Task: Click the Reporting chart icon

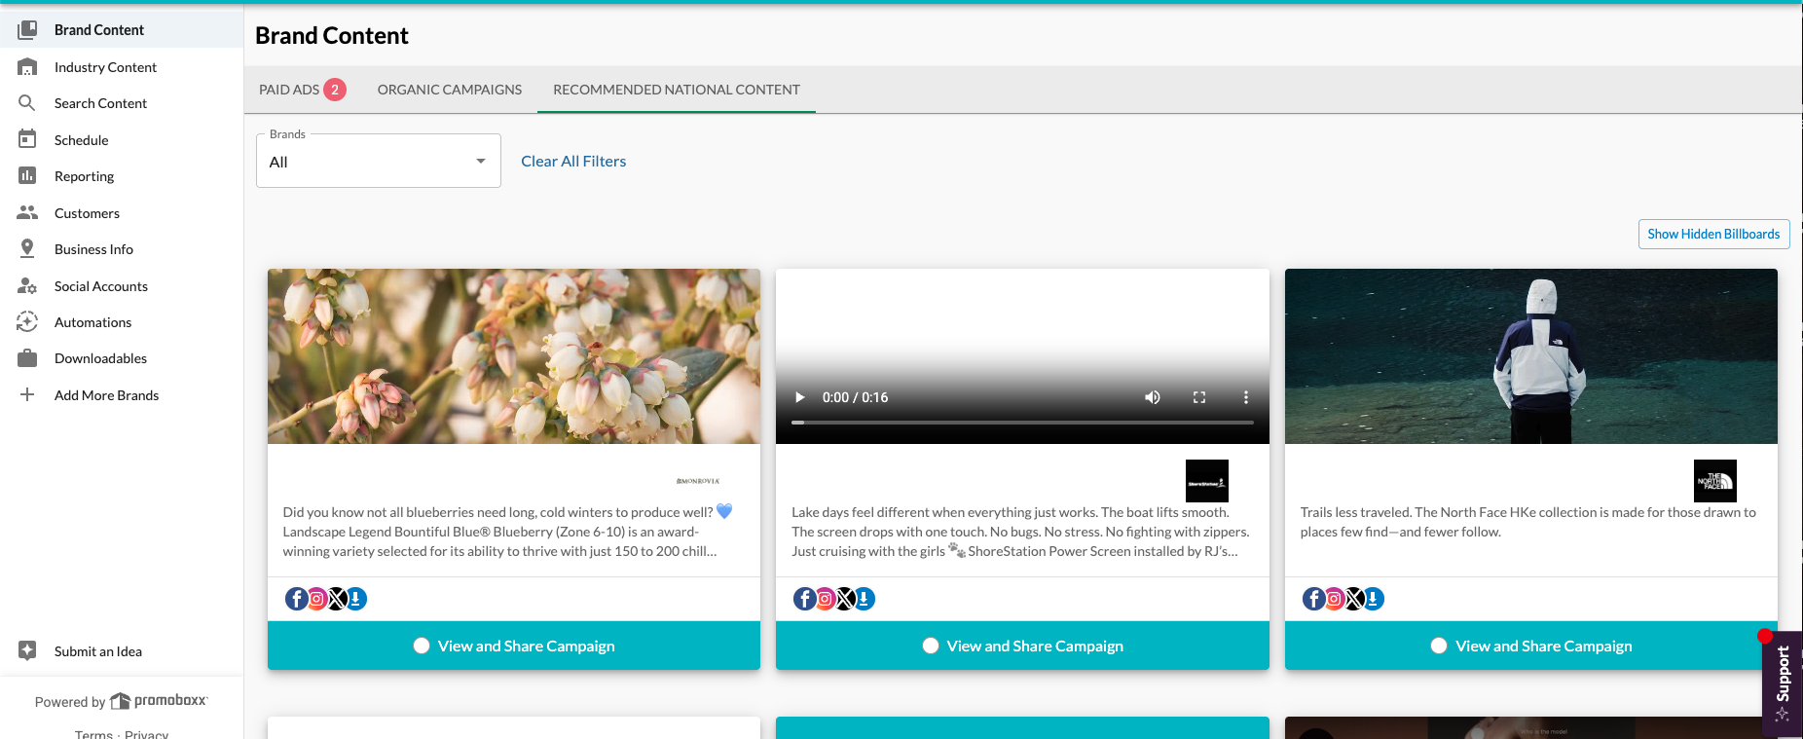Action: coord(27,176)
